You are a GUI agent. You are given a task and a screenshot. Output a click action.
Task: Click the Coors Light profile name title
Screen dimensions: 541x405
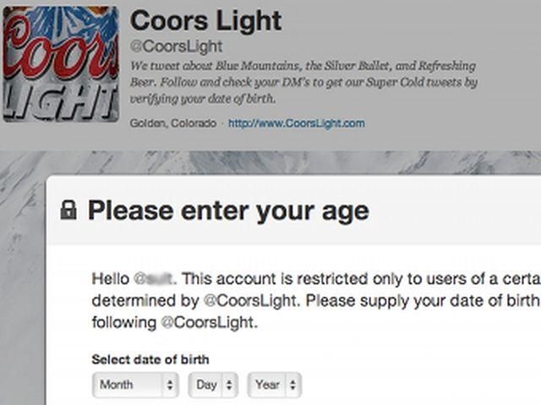click(205, 20)
